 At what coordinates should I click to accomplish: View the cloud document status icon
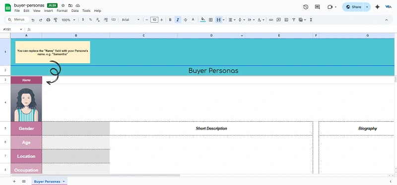78,5
